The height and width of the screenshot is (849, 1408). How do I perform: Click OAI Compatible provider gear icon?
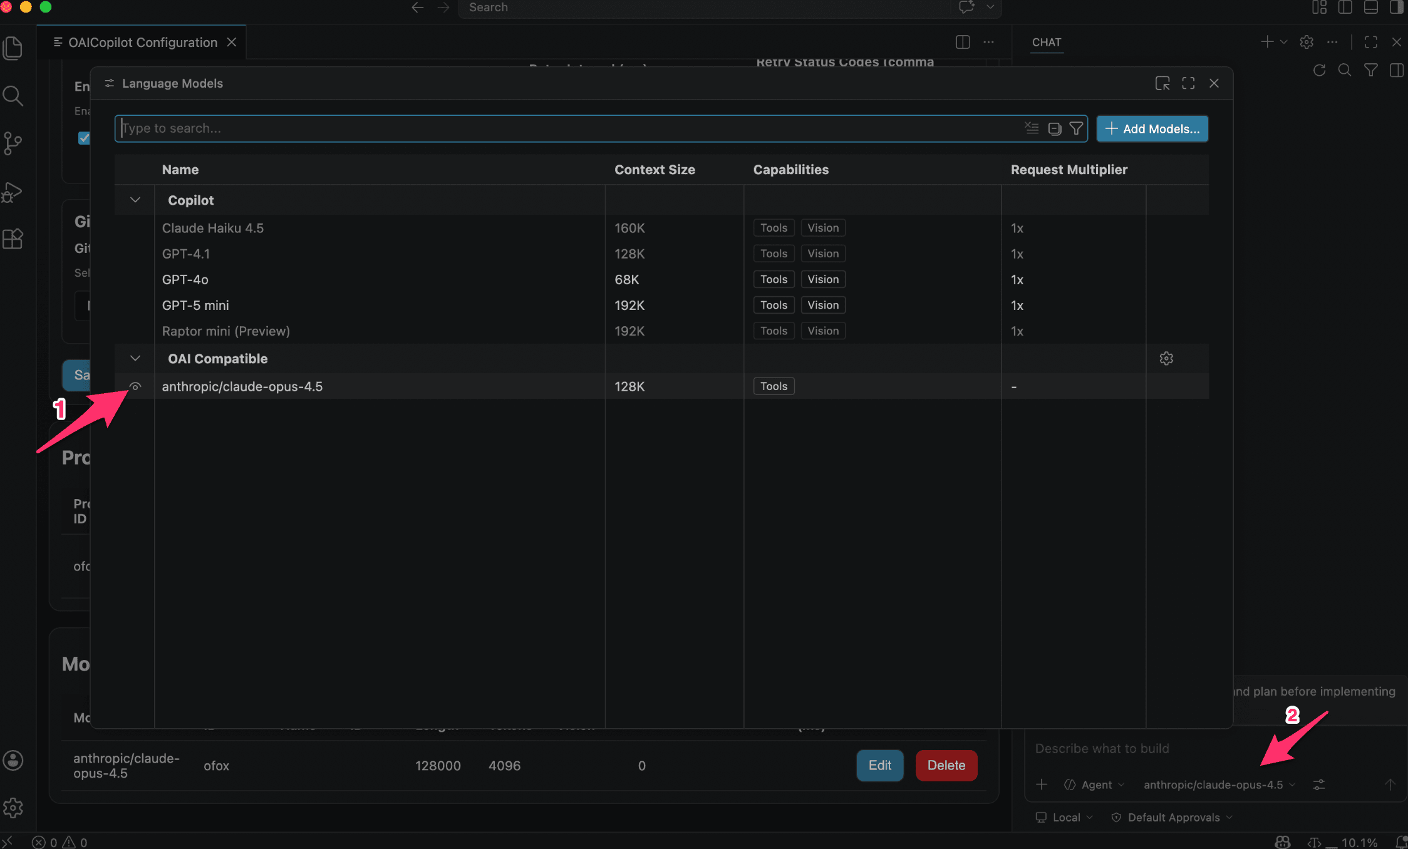point(1166,359)
